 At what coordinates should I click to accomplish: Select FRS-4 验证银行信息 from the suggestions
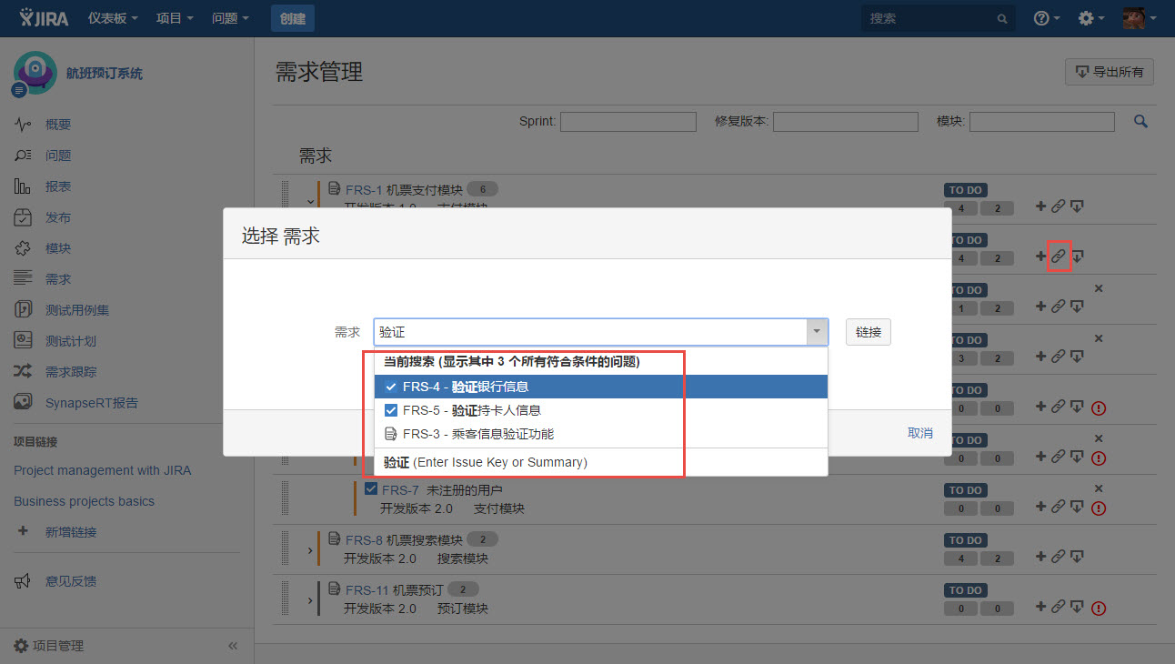(x=601, y=387)
